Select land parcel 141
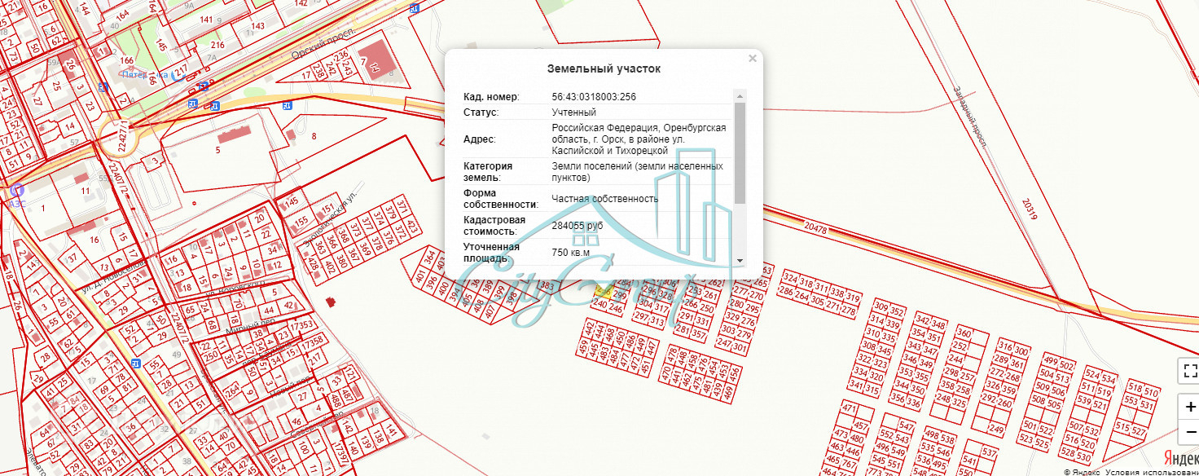This screenshot has height=476, width=1199. pos(205,20)
